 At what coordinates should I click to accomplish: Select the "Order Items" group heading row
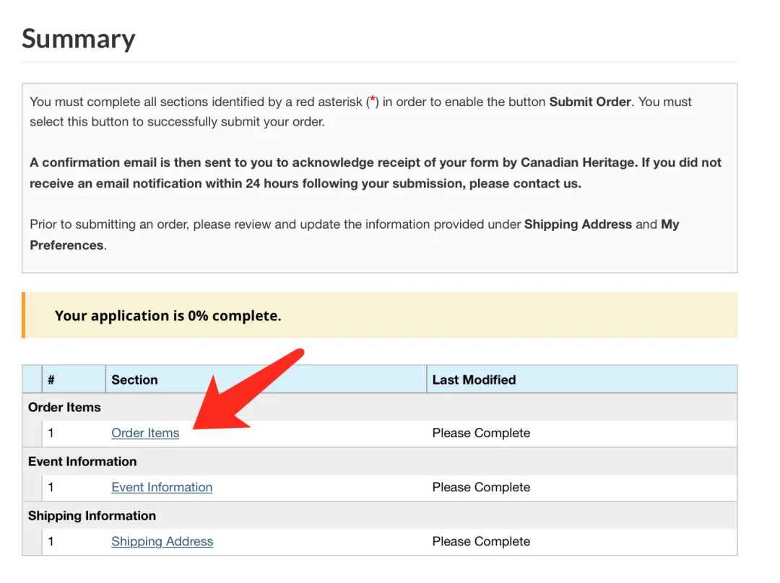[64, 407]
